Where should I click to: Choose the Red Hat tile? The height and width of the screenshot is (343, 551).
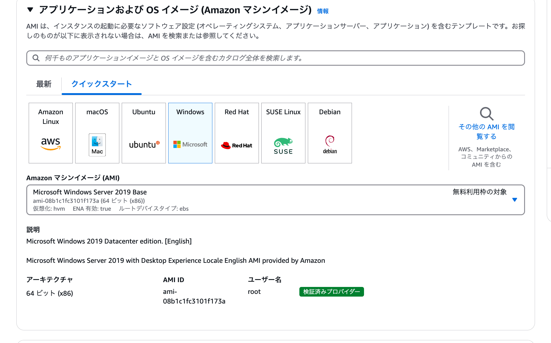237,133
